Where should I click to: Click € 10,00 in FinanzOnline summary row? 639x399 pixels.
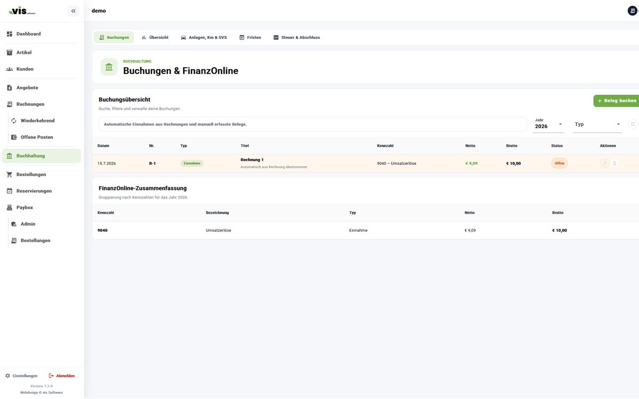click(560, 230)
